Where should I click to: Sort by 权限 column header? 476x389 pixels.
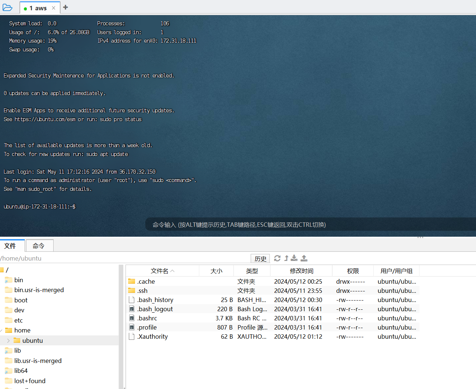(x=353, y=271)
